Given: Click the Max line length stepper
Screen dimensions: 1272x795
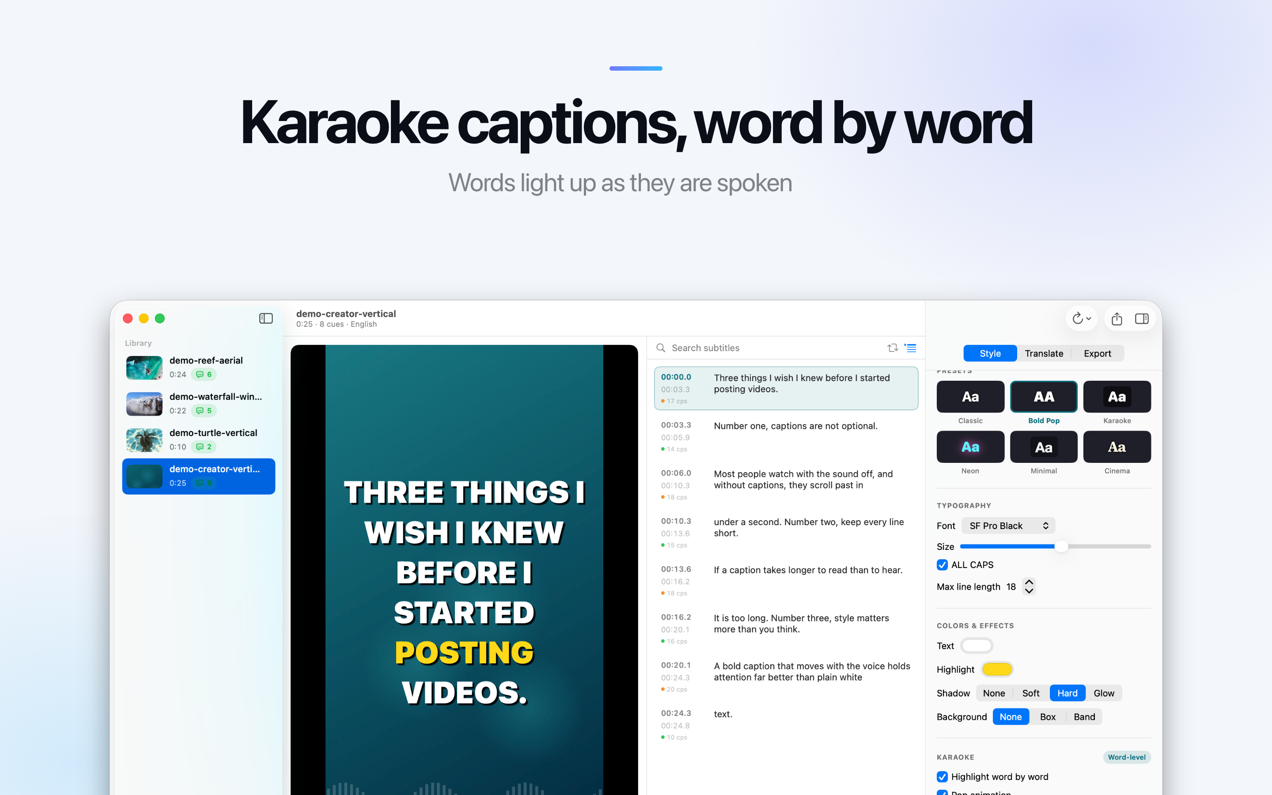Looking at the screenshot, I should point(1029,586).
